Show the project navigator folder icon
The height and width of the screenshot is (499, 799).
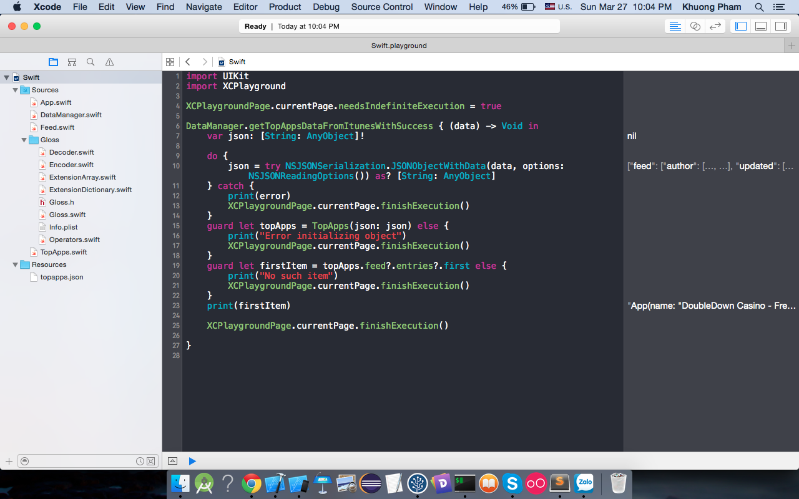tap(53, 62)
